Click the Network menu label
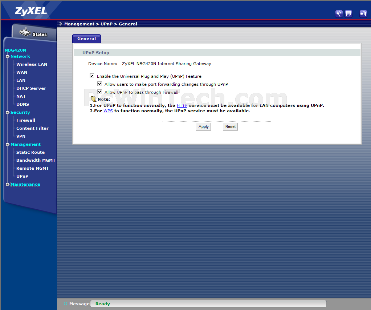Viewport: 371px width, 310px height. [20, 56]
